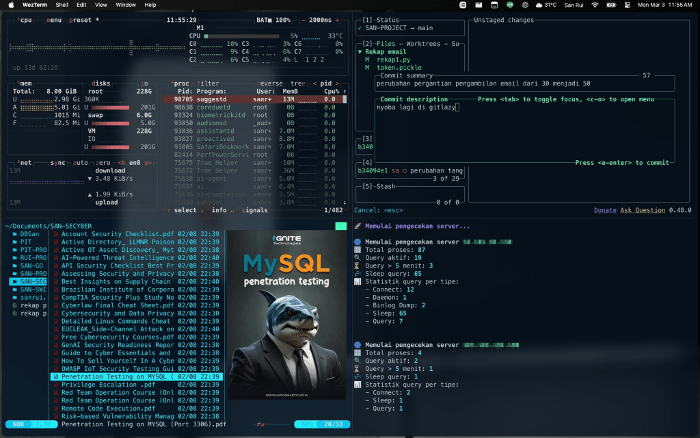This screenshot has width=700, height=438.
Task: Toggle the reverse sort option in proc
Action: pos(269,83)
